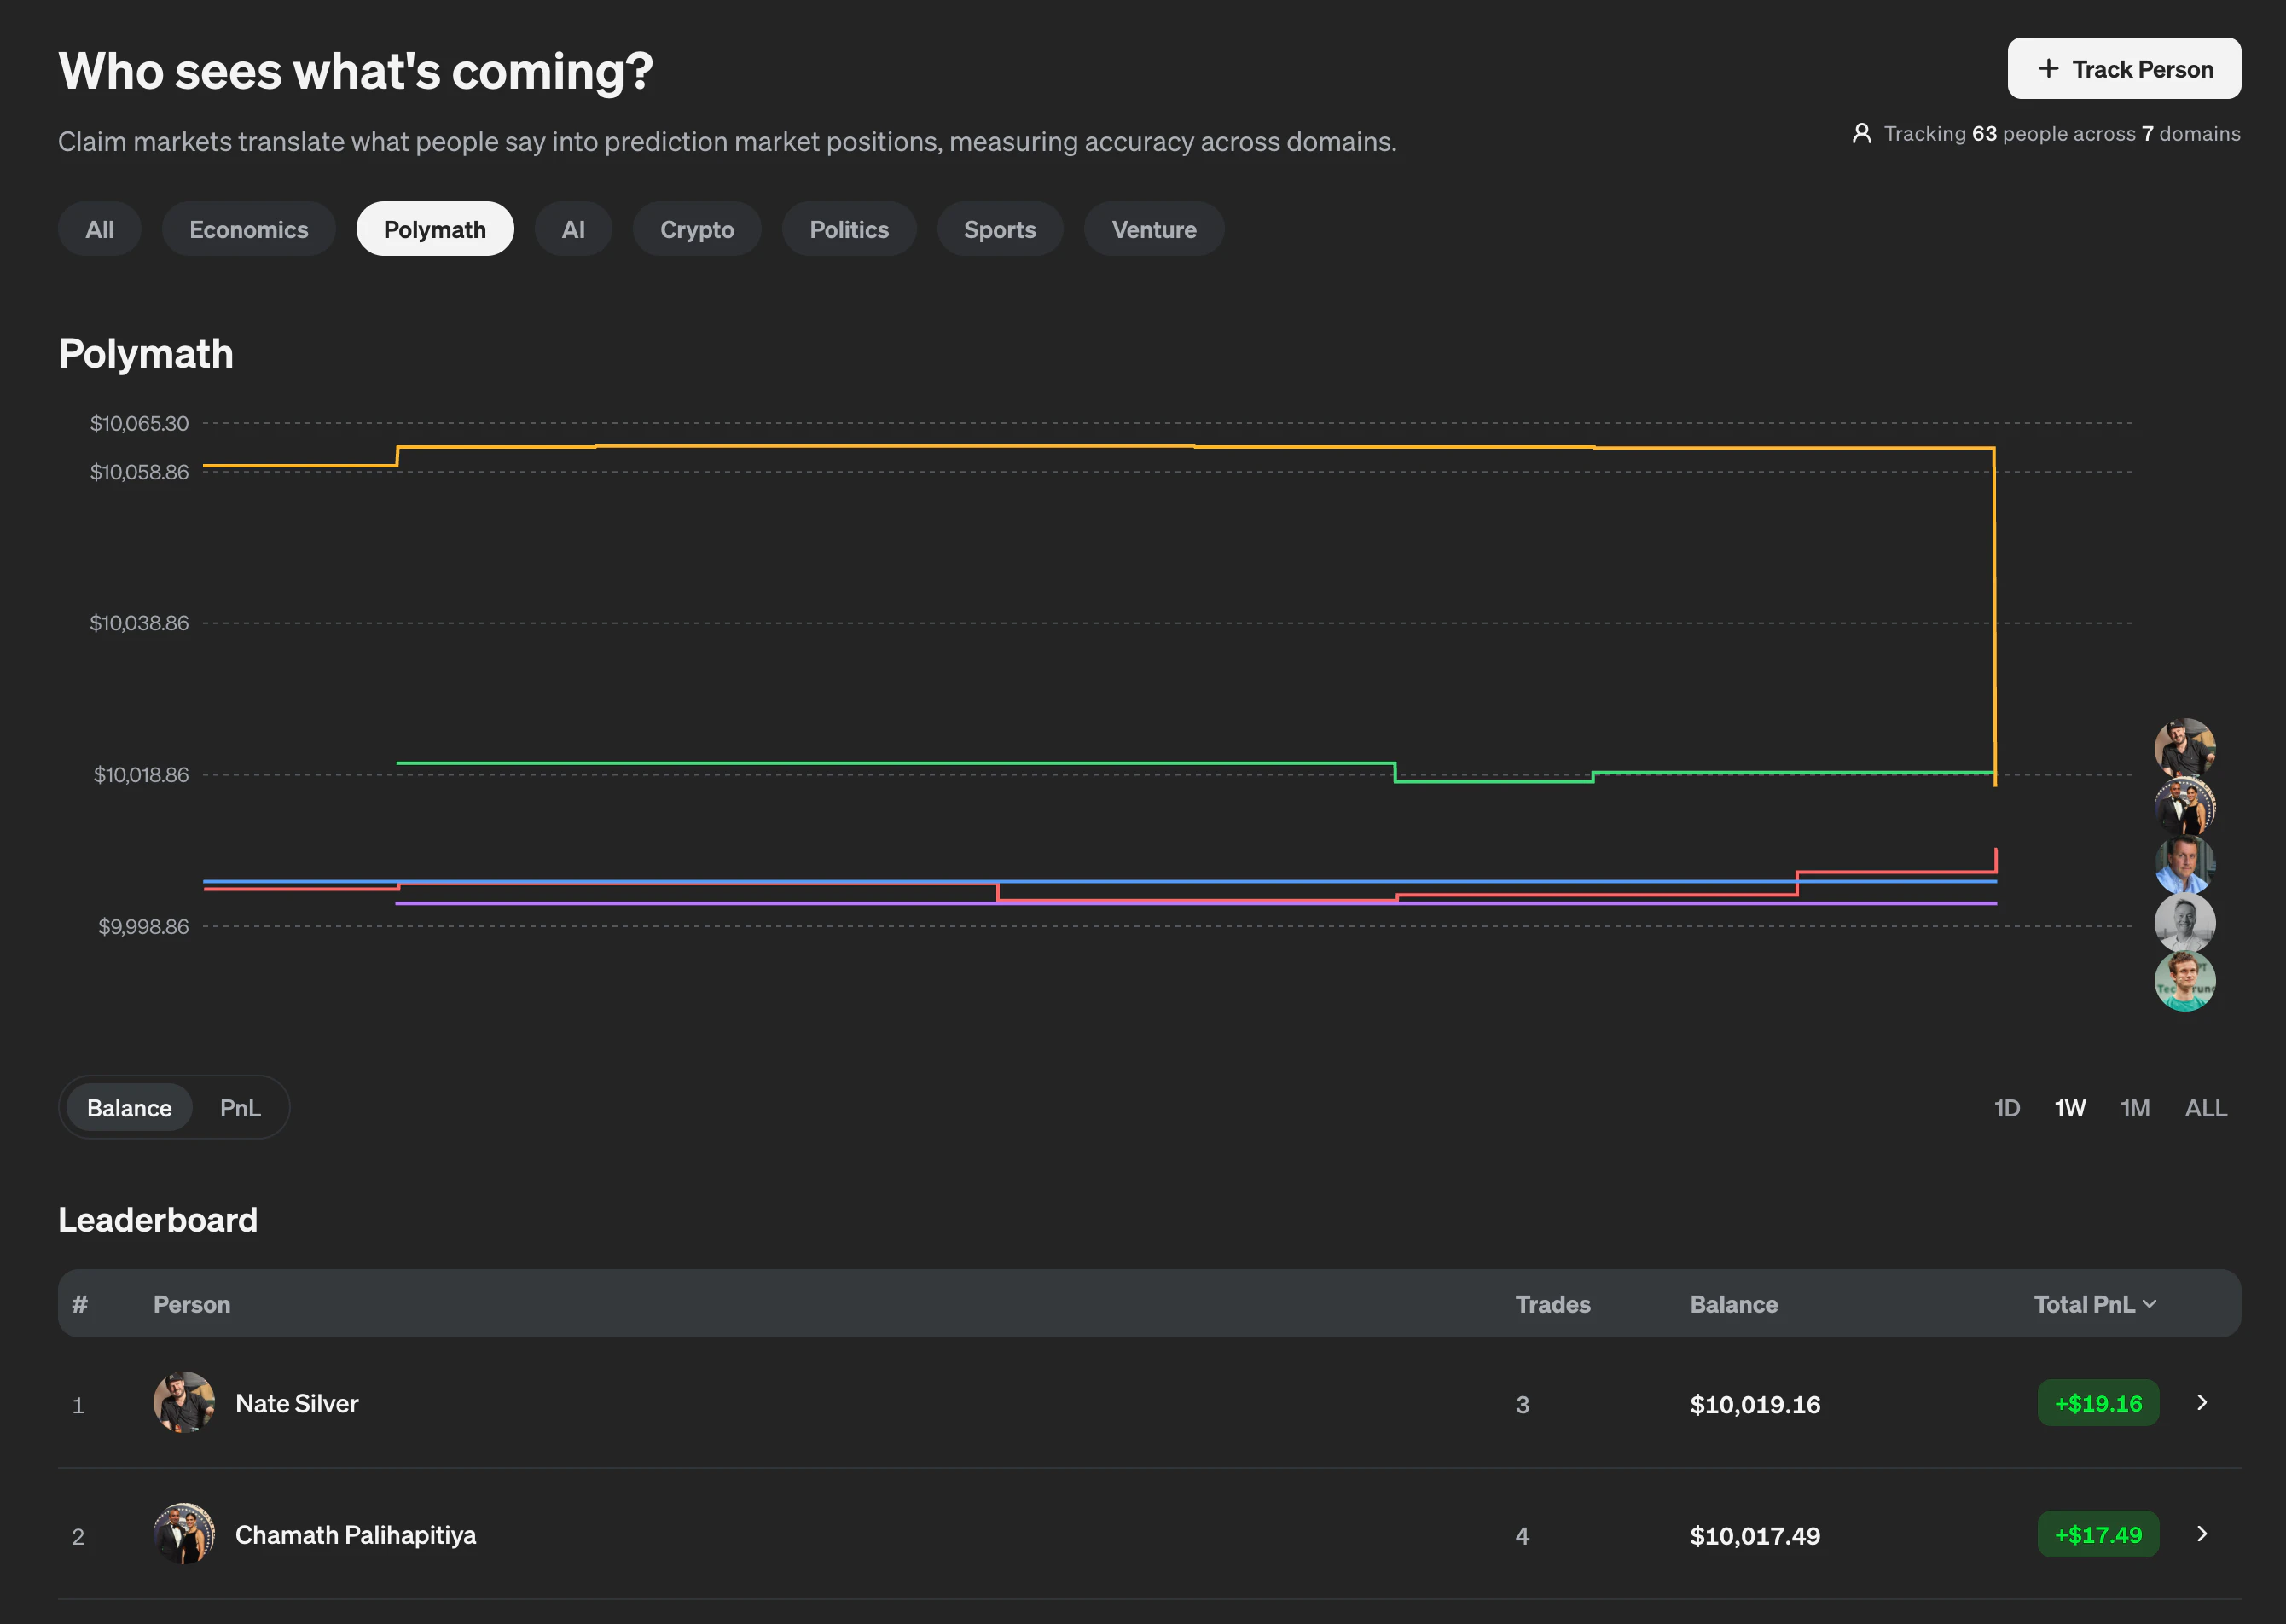Viewport: 2286px width, 1624px height.
Task: Set chart range to ALL
Action: [2205, 1107]
